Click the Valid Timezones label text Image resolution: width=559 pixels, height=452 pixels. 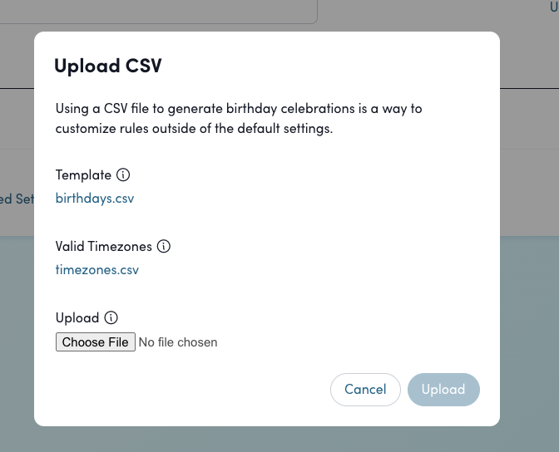tap(104, 247)
